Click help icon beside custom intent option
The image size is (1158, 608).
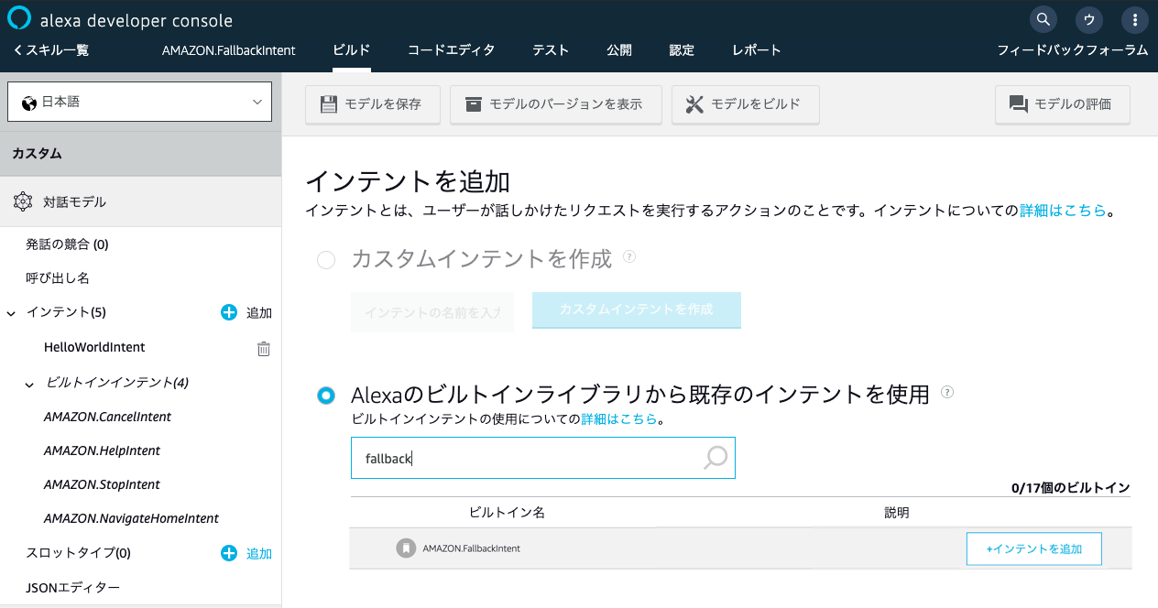click(x=629, y=257)
